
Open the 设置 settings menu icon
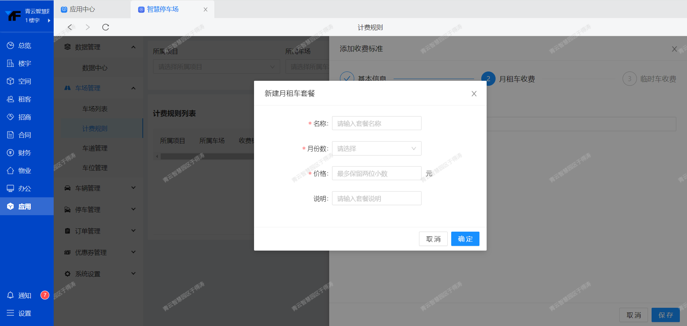(10, 313)
